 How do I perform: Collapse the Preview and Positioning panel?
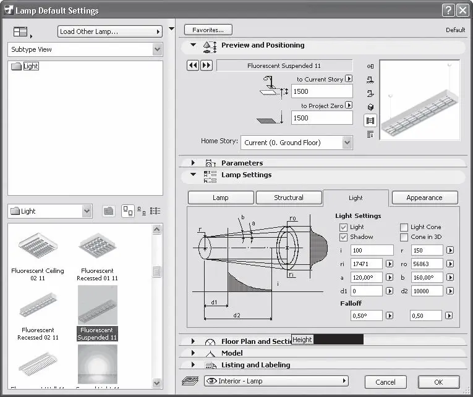click(194, 45)
